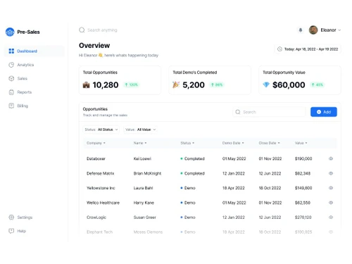The image size is (352, 264).
Task: Click the Susan Greer name cell
Action: (144, 218)
